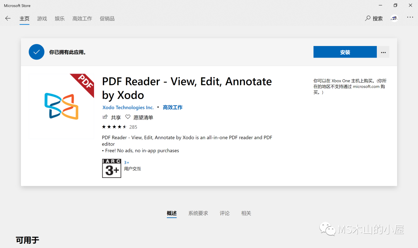Image resolution: width=418 pixels, height=248 pixels.
Task: Switch to the 游戏 tab
Action: click(42, 19)
